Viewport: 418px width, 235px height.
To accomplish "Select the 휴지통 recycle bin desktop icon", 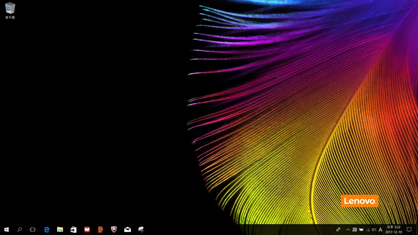I will [x=10, y=11].
